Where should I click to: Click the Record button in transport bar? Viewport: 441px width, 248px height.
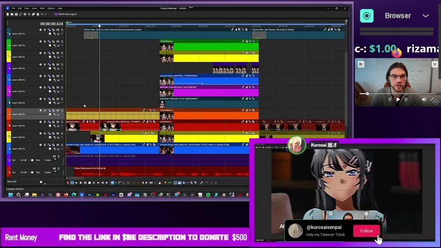coord(68,183)
